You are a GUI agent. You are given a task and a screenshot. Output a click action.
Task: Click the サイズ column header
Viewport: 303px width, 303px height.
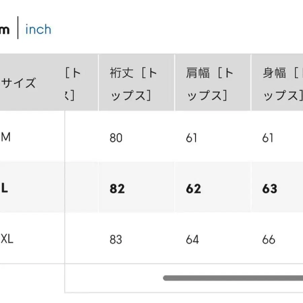click(18, 82)
